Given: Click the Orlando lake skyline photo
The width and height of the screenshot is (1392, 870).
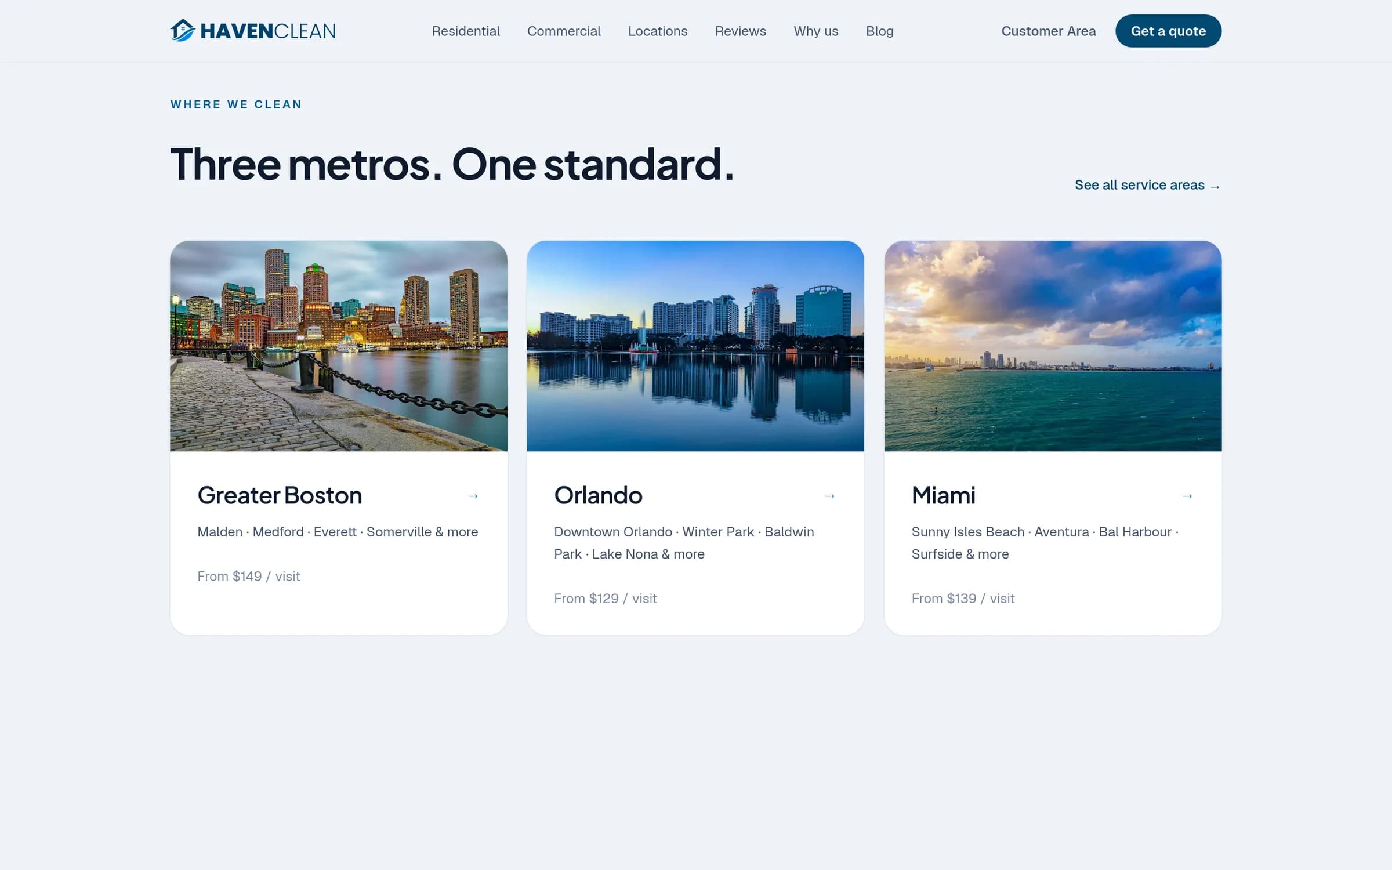Looking at the screenshot, I should pos(695,346).
